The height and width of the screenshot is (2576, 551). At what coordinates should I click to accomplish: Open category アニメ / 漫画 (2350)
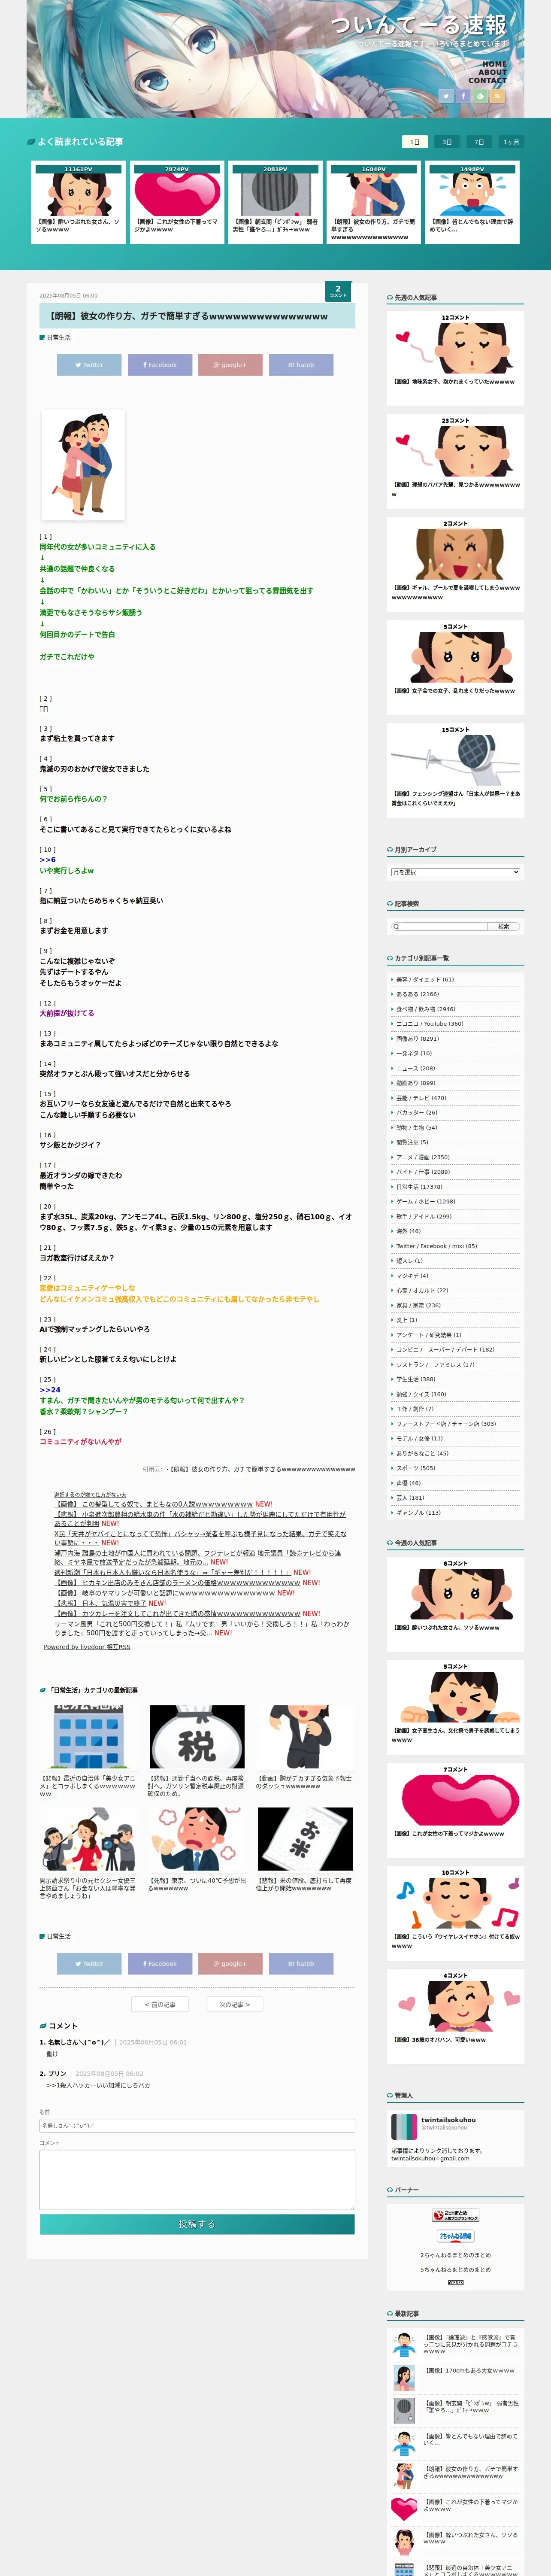click(x=423, y=1157)
